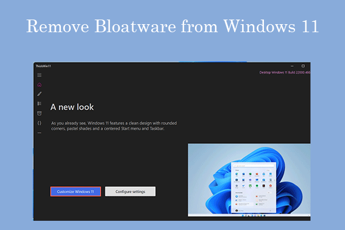Image resolution: width=345 pixels, height=230 pixels.
Task: Open the curly braces automation icon
Action: point(40,122)
